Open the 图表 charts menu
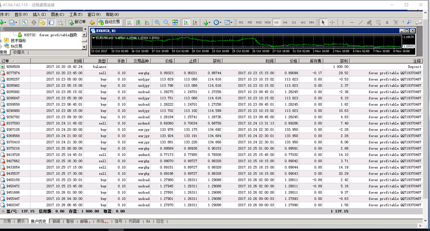The height and width of the screenshot is (231, 430). pyautogui.click(x=57, y=14)
